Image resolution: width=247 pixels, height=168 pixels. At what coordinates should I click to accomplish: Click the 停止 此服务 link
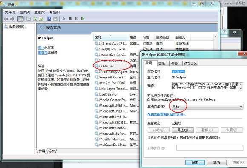(41, 48)
